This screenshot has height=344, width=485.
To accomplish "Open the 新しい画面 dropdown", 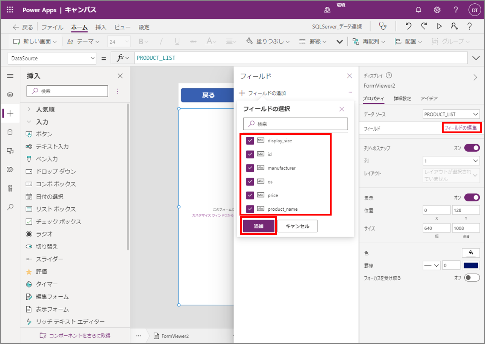I will pos(35,42).
